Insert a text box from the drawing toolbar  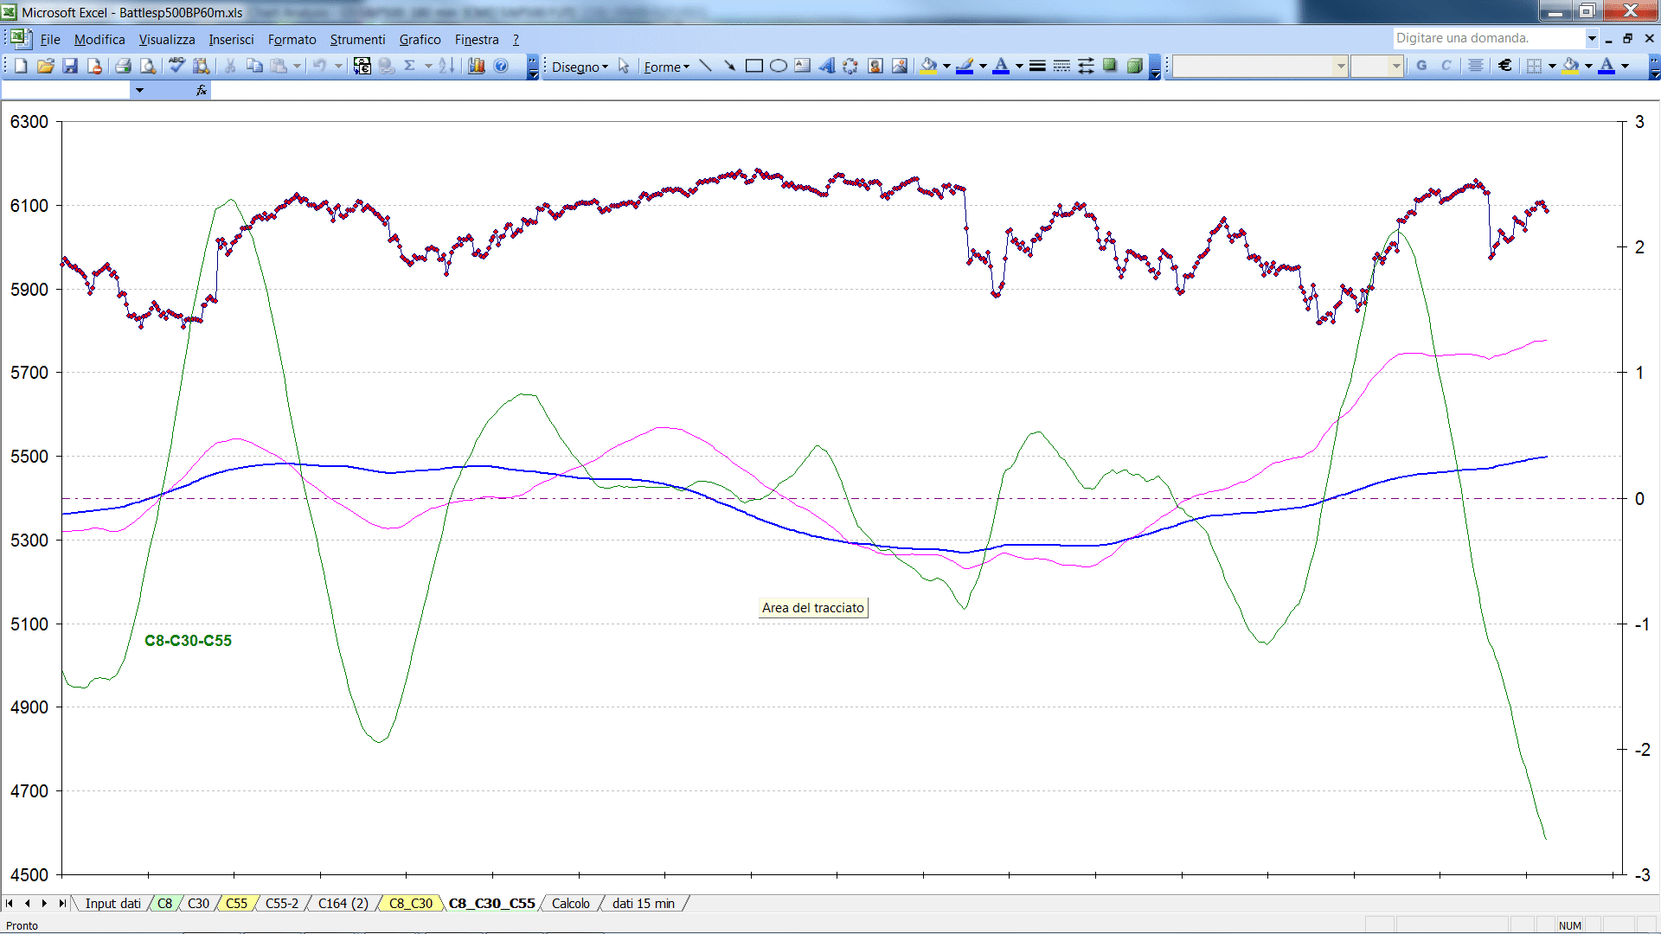pyautogui.click(x=802, y=66)
